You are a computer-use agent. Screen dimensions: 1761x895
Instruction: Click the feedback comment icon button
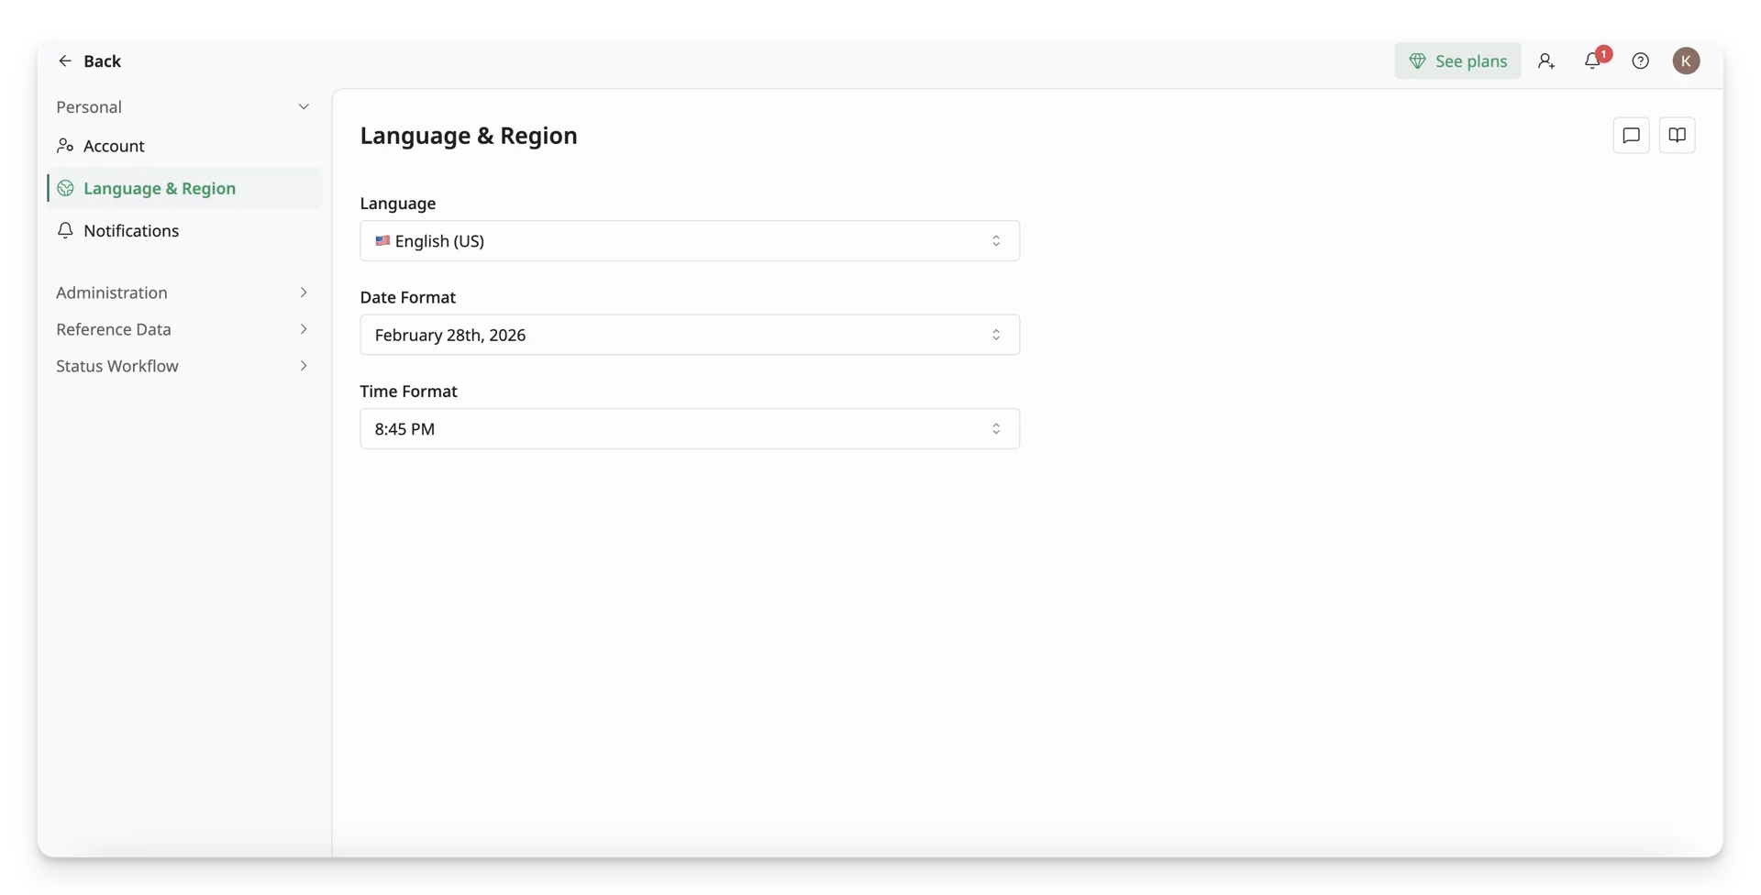(1631, 135)
